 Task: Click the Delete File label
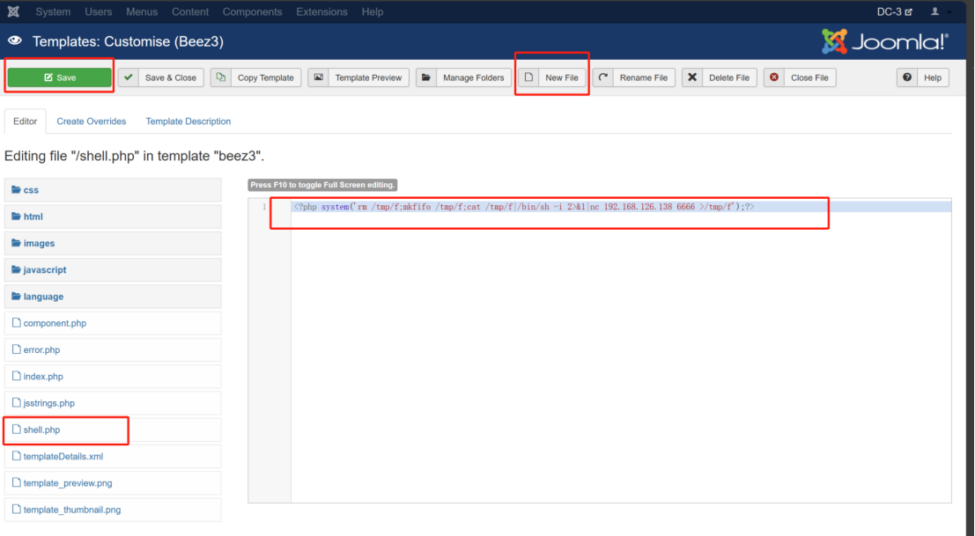728,77
